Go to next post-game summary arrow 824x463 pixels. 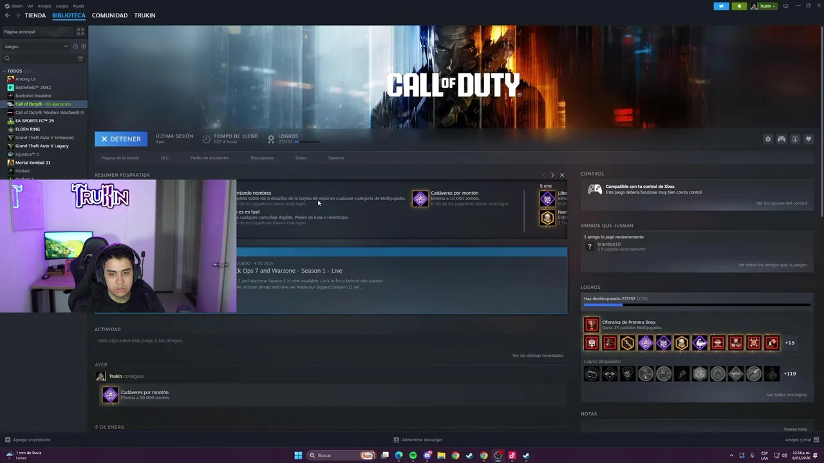tap(552, 175)
